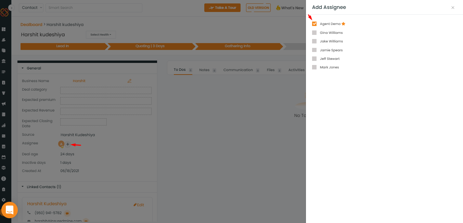Screen dimensions: 463x223
Task: Click the megaphone campaigns sidebar icon
Action: click(4, 104)
